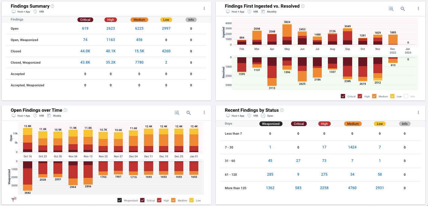This screenshot has height=206, width=428.
Task: Open the three-dot menu on Findings Summary panel
Action: 204,8
